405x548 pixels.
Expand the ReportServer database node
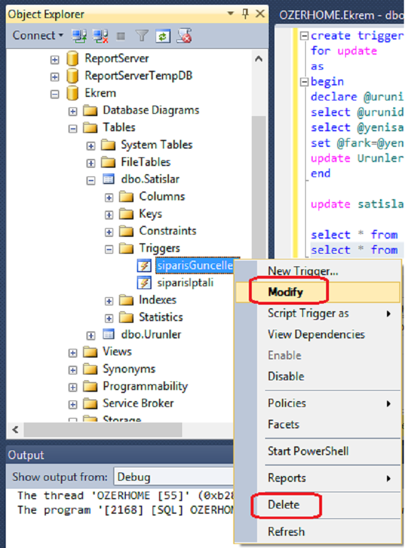[55, 59]
